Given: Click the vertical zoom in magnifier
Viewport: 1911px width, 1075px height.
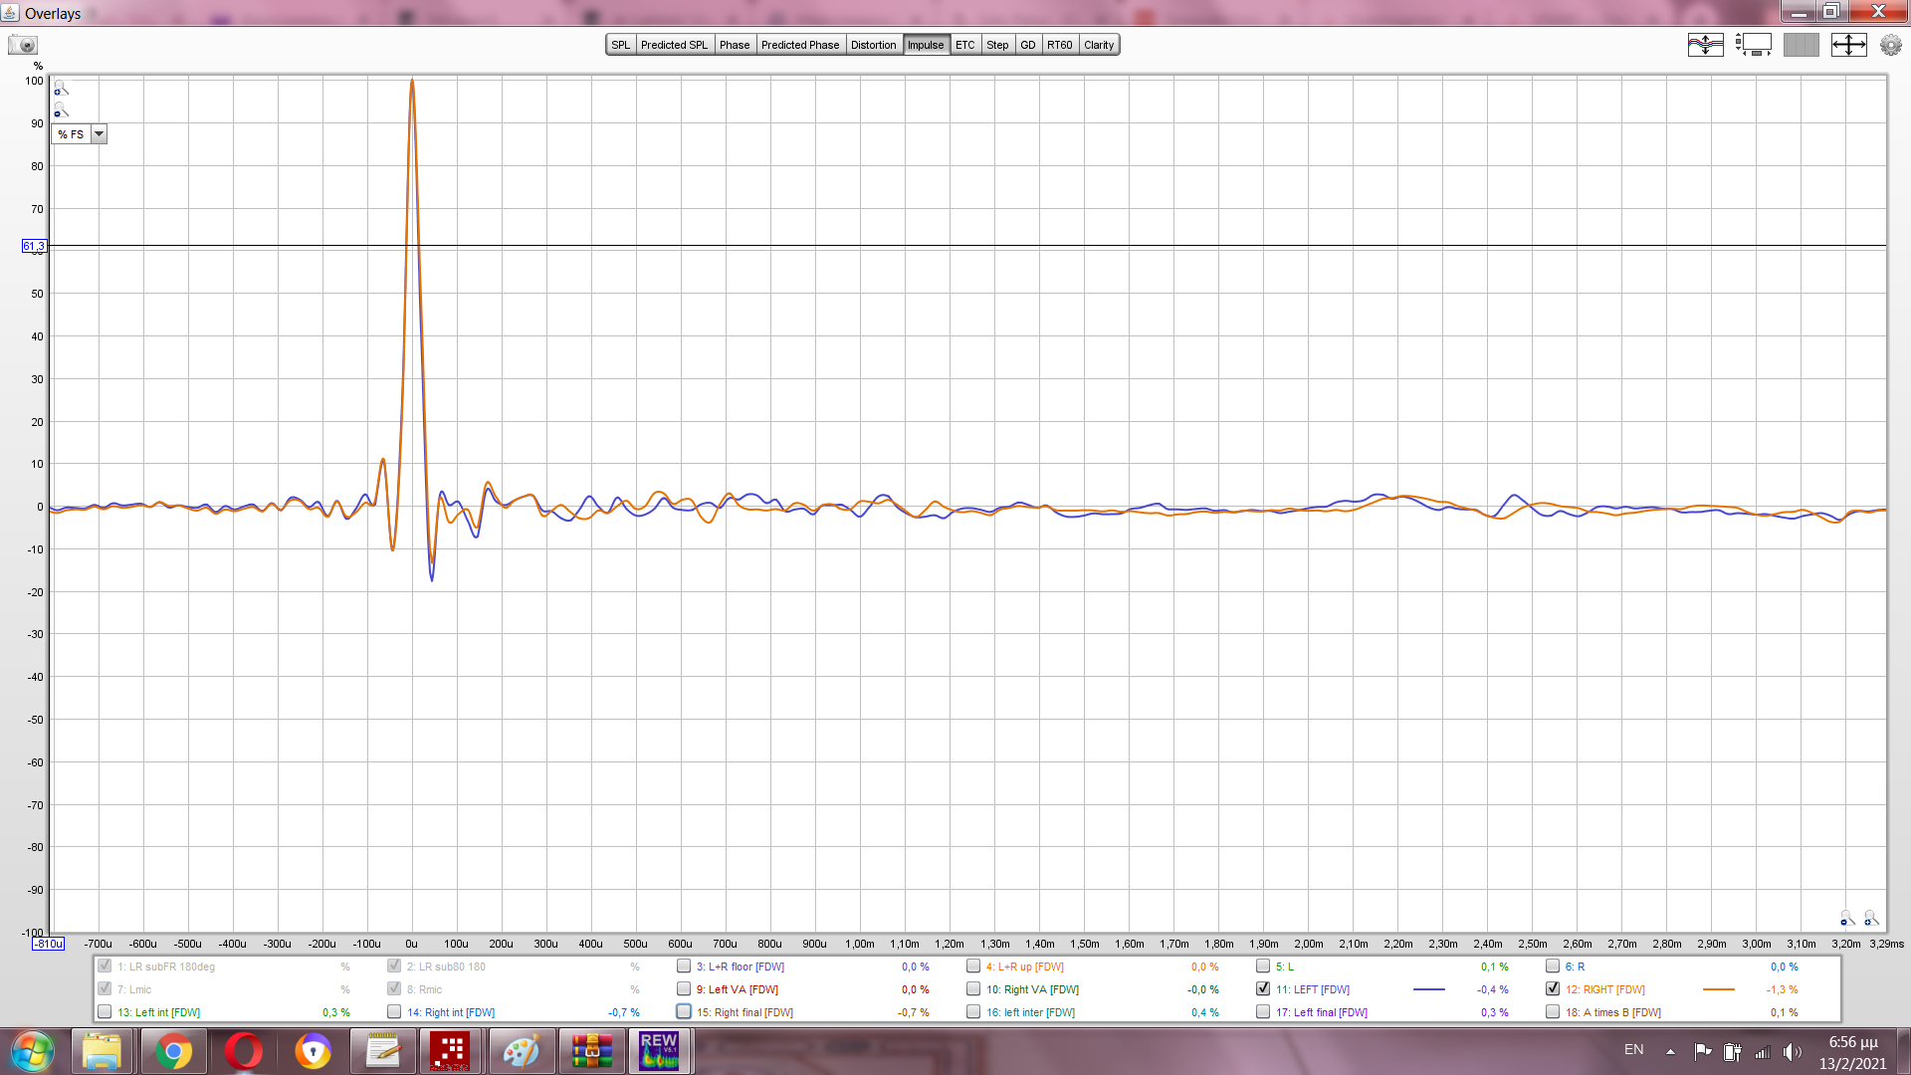Looking at the screenshot, I should (61, 89).
